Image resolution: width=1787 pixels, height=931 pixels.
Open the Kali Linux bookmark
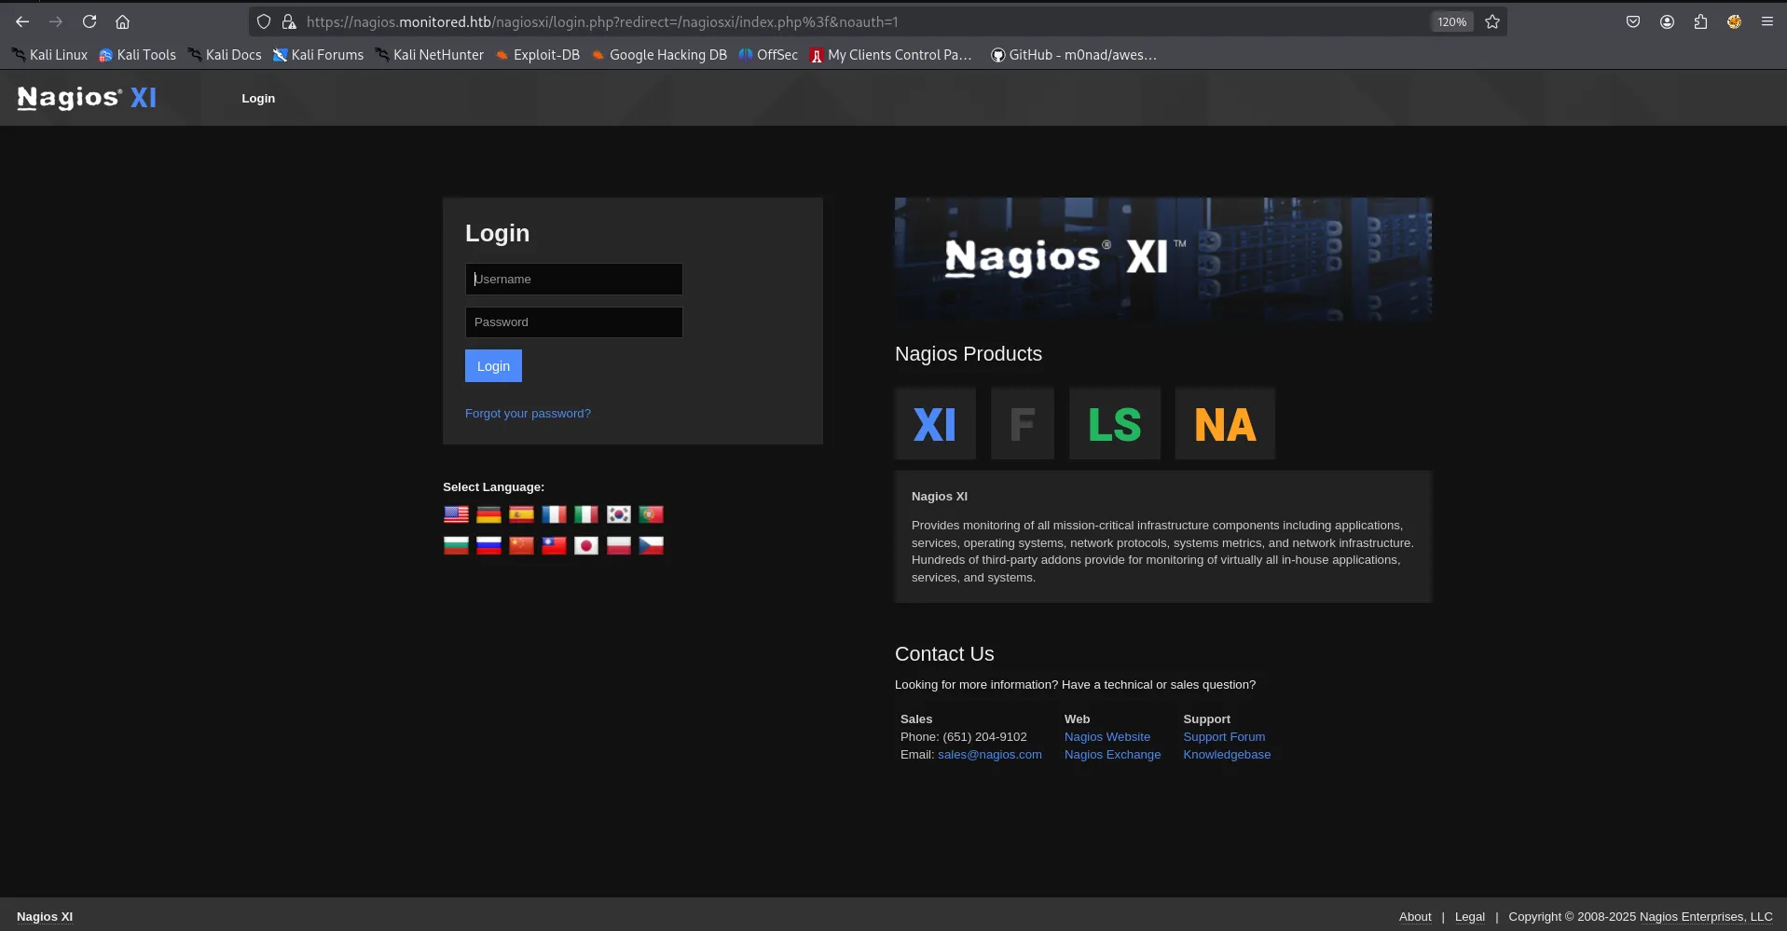pyautogui.click(x=49, y=55)
